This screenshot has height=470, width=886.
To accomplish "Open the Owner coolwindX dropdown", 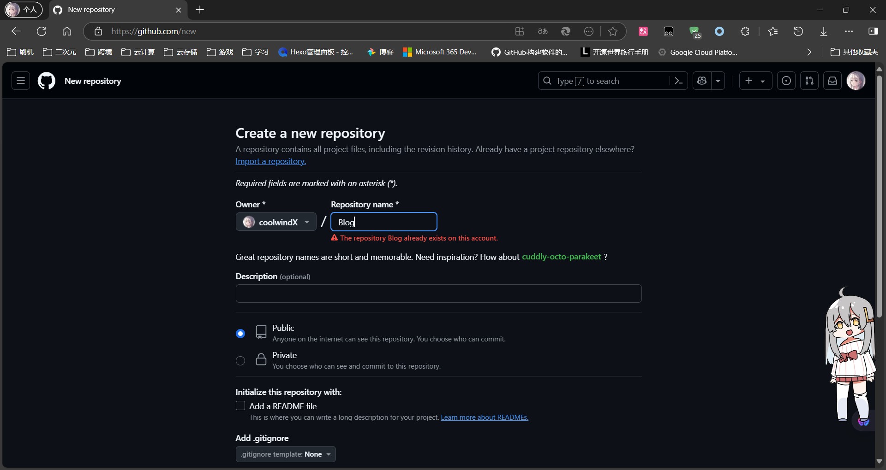I will coord(276,222).
